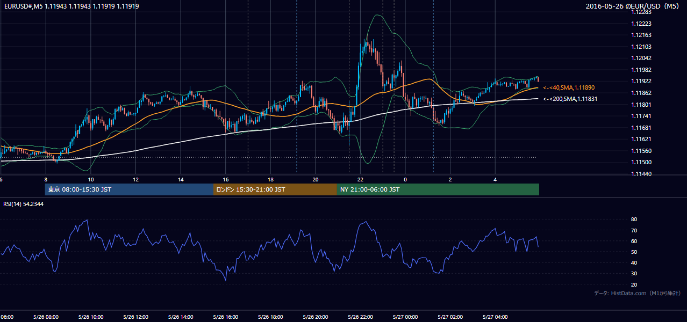Screen dimensions: 687x322
Task: Click the 200 SMA 1.11831 label
Action: (x=570, y=99)
